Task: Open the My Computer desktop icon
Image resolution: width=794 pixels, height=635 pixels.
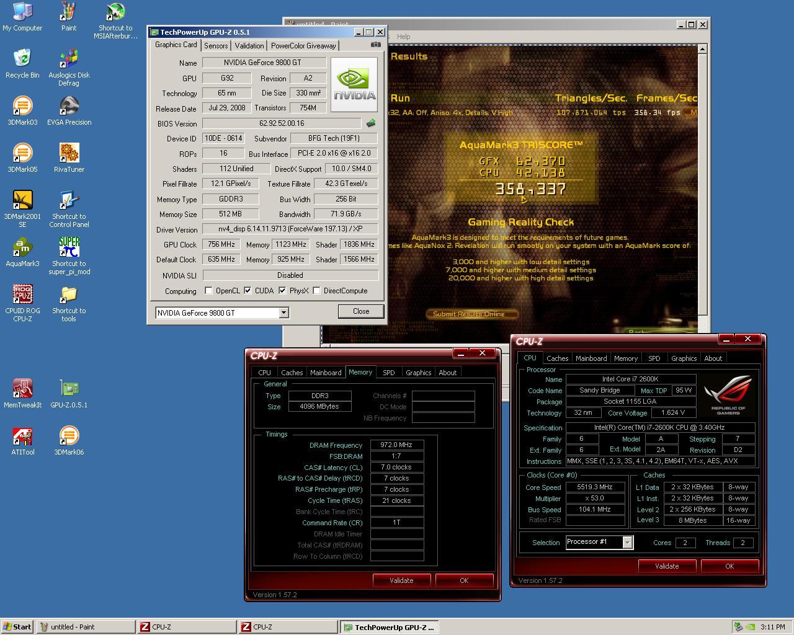Action: click(x=22, y=17)
